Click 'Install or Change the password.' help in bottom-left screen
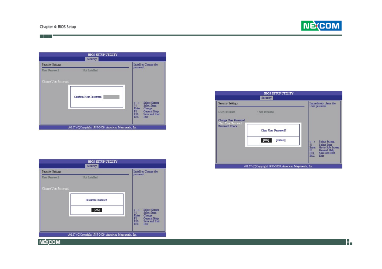 click(146, 173)
